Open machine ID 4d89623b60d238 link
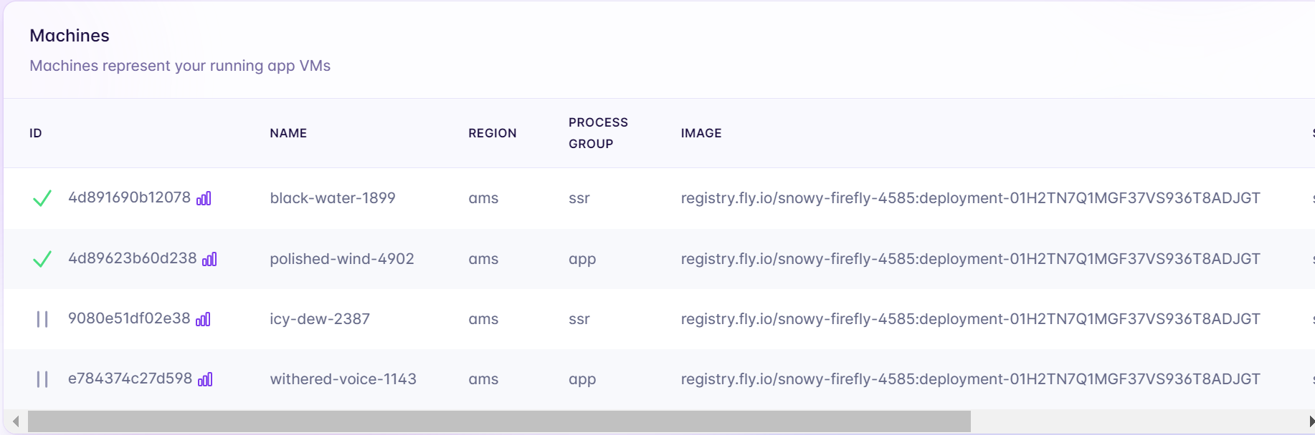Image resolution: width=1315 pixels, height=435 pixels. click(x=132, y=258)
